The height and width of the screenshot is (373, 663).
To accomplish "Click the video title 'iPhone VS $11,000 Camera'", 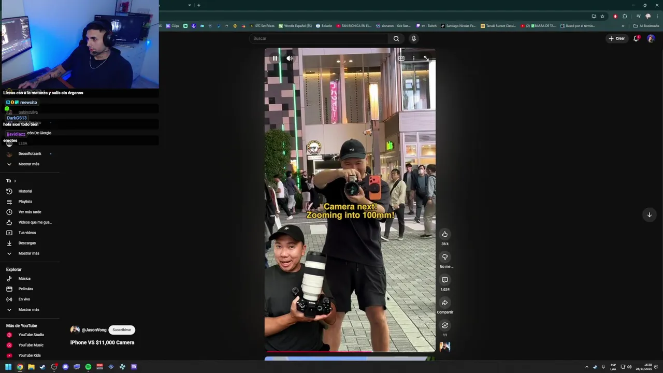I will click(102, 342).
